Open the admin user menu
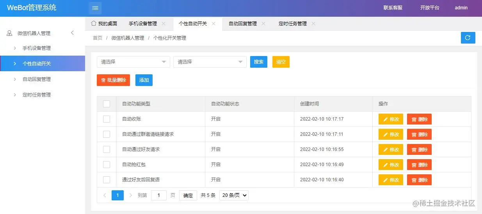482x214 pixels. tap(461, 8)
